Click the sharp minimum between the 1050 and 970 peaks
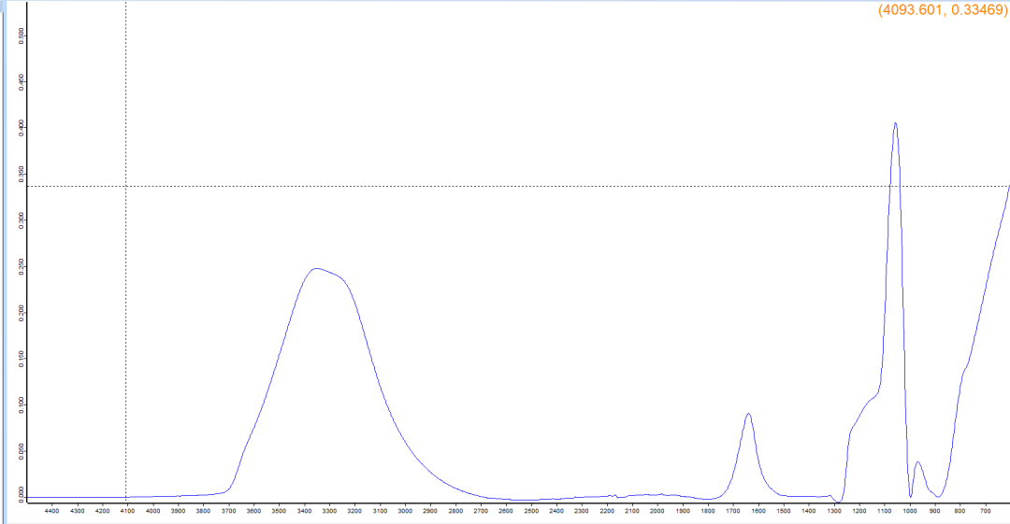The image size is (1010, 524). (x=910, y=497)
